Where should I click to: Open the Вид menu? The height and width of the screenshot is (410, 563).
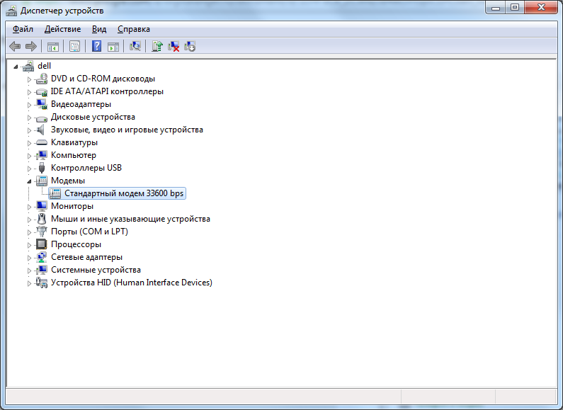99,29
